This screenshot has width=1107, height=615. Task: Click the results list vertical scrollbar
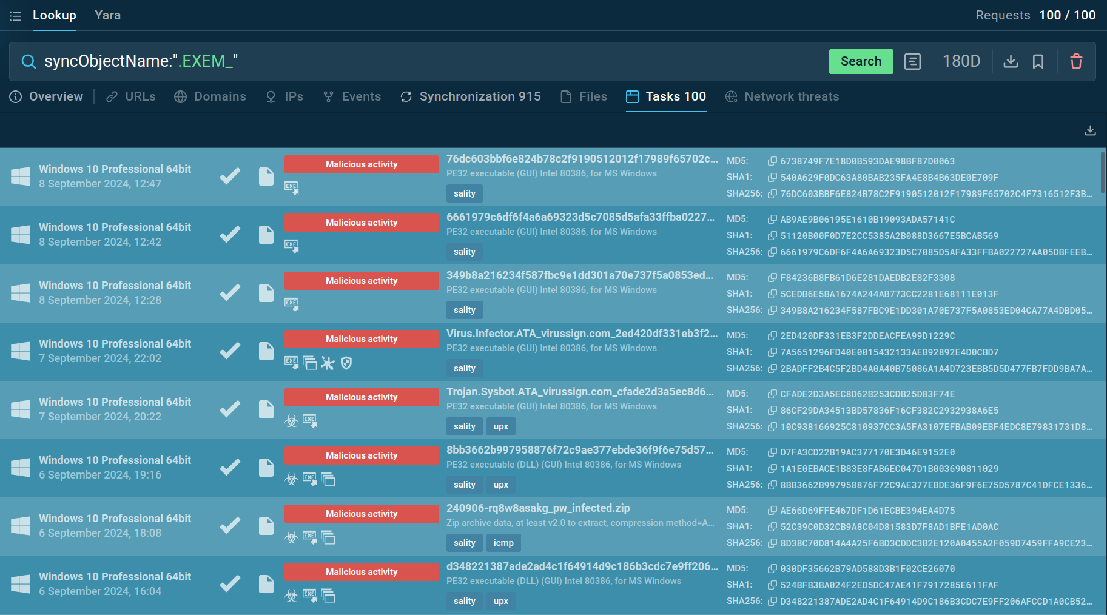point(1102,173)
